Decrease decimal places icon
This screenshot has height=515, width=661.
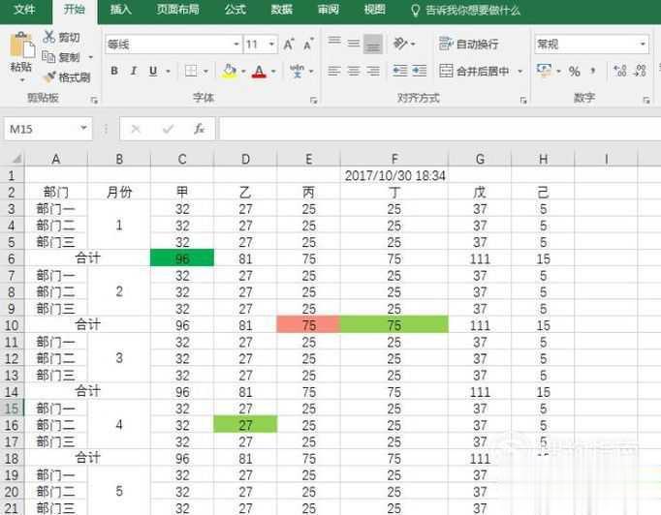[640, 71]
